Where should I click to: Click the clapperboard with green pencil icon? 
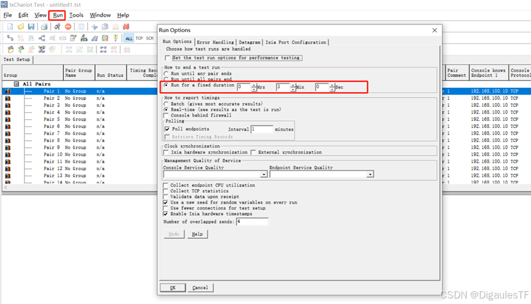[21, 50]
